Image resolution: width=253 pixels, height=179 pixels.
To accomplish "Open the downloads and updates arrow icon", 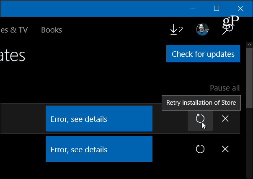I will (x=176, y=30).
